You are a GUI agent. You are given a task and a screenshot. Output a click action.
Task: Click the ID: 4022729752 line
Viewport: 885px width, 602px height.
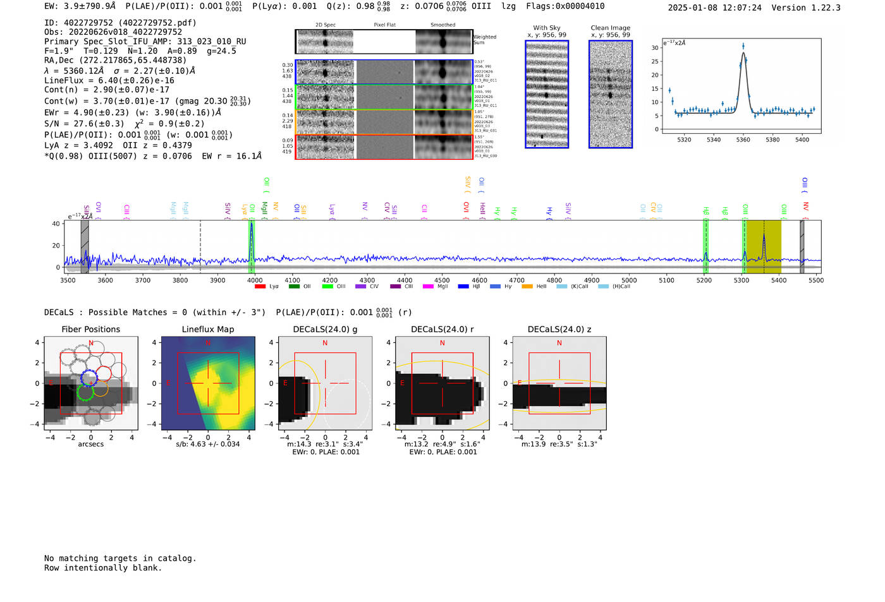point(120,23)
